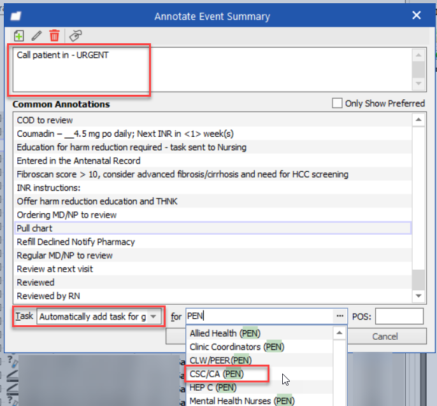
Task: Click the tag/link icon in toolbar
Action: (76, 36)
